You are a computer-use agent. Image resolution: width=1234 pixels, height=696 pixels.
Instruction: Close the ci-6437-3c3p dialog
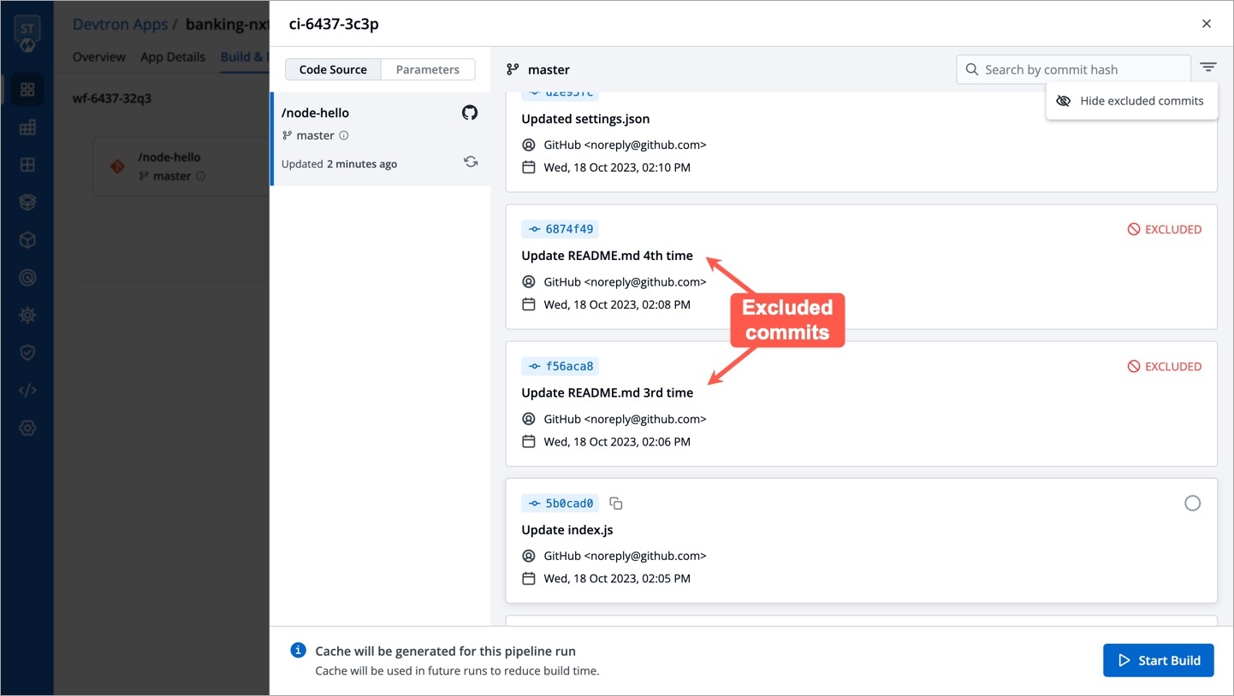(x=1207, y=24)
